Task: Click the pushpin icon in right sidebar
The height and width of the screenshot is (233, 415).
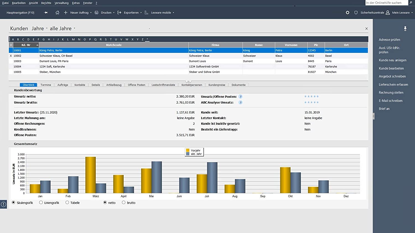Action: pos(405,28)
